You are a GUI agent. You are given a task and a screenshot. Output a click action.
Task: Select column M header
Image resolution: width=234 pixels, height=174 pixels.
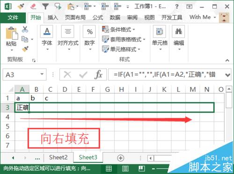pos(192,89)
